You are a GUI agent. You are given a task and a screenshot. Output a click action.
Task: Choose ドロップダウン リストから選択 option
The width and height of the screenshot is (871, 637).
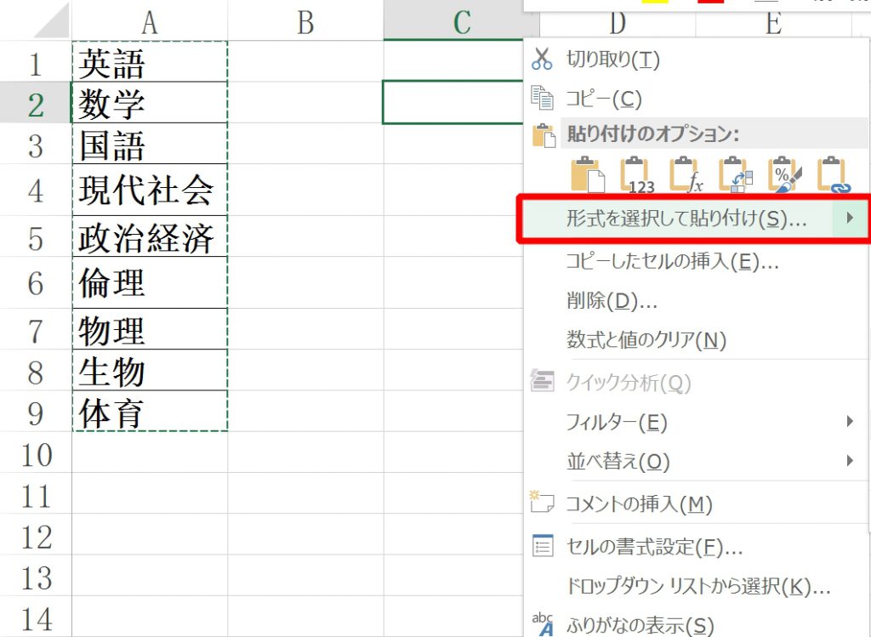(x=697, y=587)
